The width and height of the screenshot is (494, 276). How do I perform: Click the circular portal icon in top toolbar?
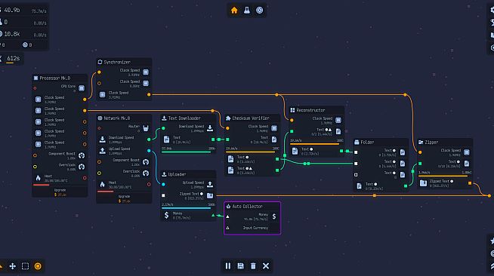click(259, 11)
